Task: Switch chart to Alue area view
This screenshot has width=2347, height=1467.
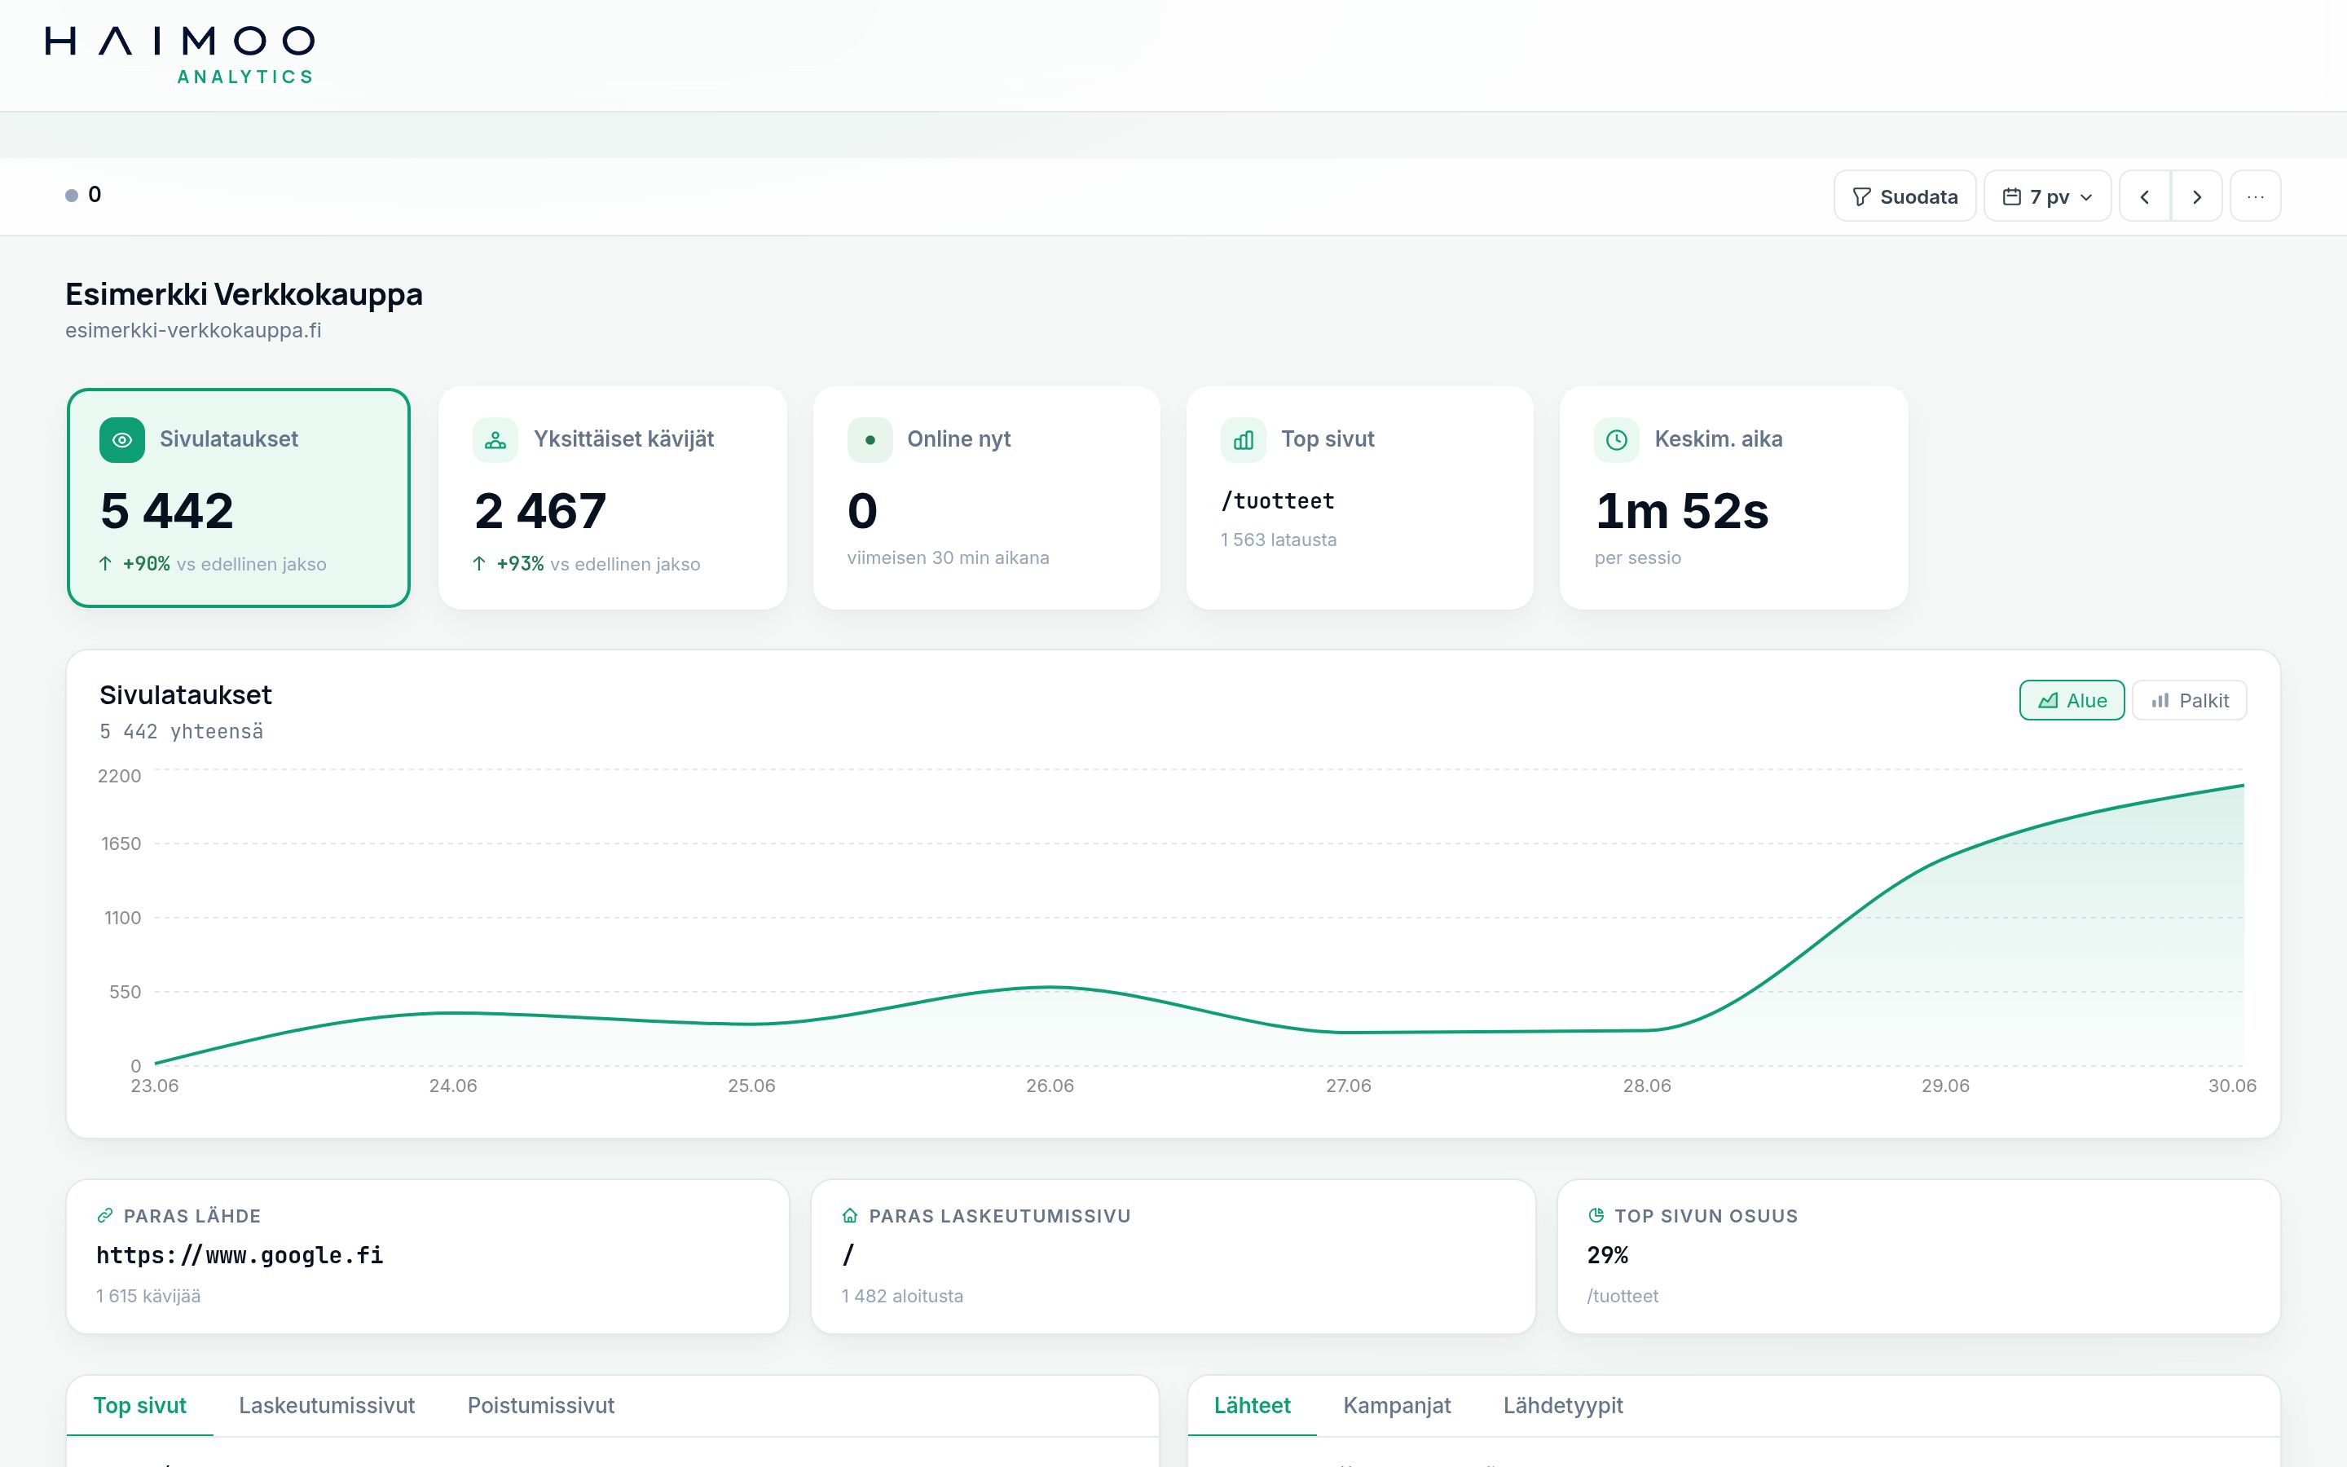Action: point(2072,701)
